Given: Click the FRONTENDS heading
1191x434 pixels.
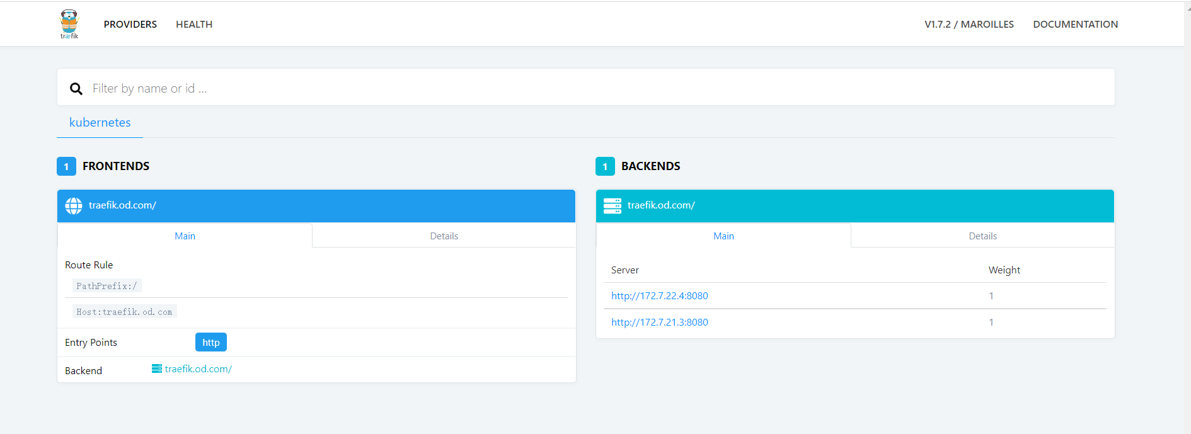Looking at the screenshot, I should pyautogui.click(x=116, y=166).
